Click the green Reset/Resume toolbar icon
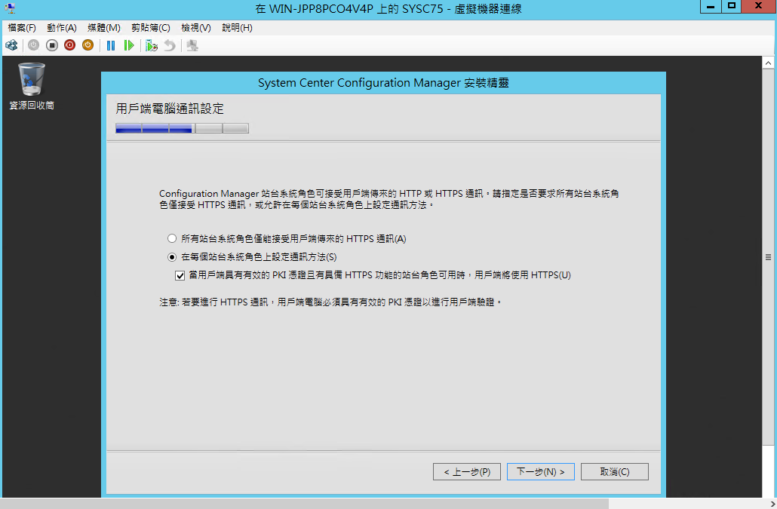 [x=129, y=45]
